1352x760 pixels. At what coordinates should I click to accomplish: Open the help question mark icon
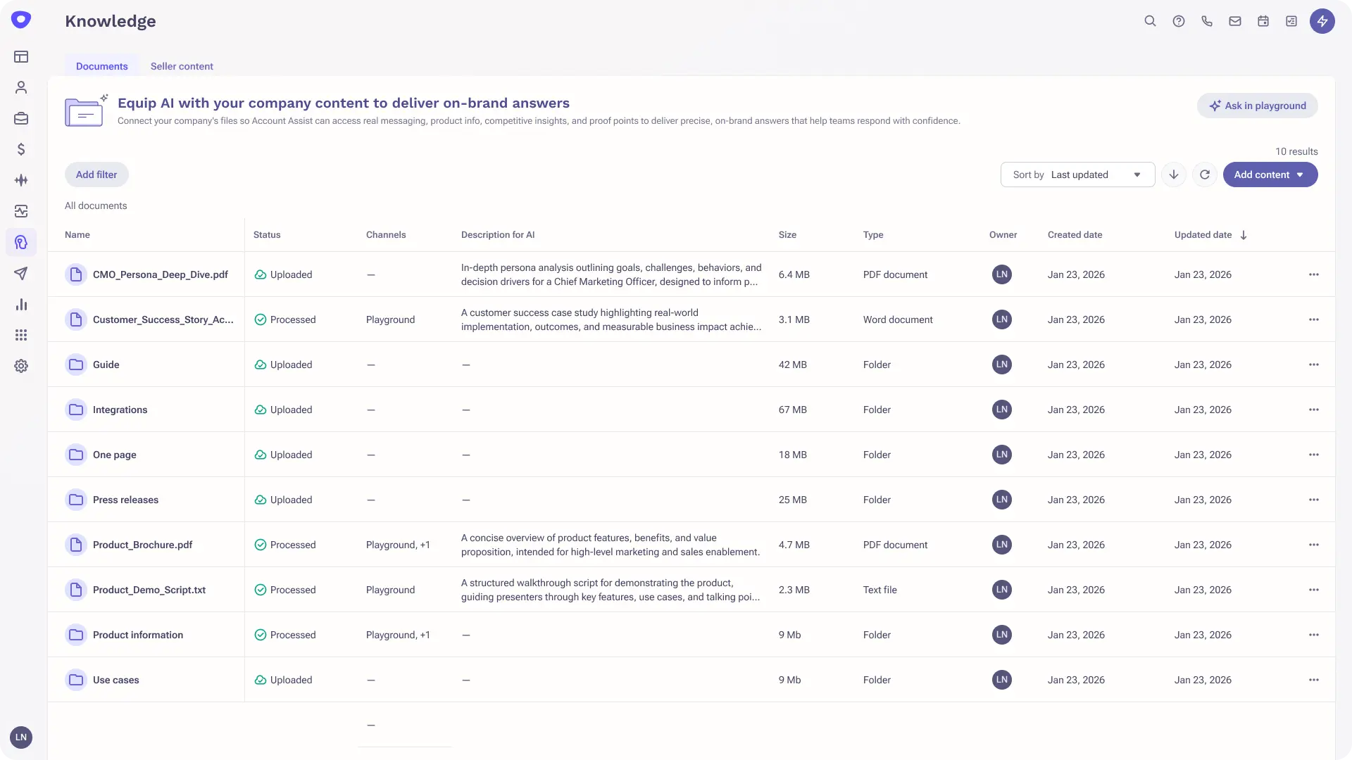1178,21
